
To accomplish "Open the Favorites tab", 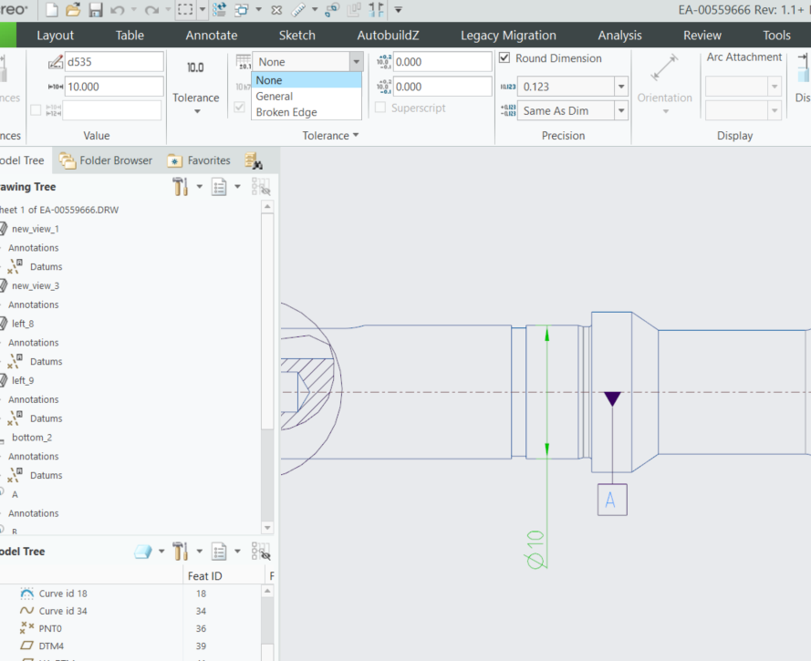I will [x=200, y=160].
